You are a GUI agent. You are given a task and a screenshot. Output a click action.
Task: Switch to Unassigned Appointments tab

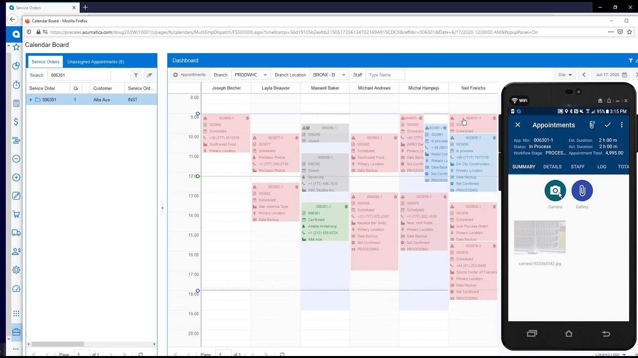96,62
